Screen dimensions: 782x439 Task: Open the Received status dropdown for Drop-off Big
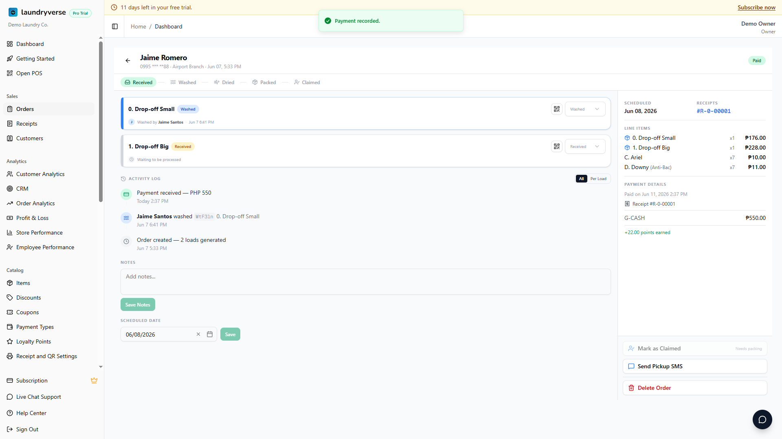[x=585, y=146]
